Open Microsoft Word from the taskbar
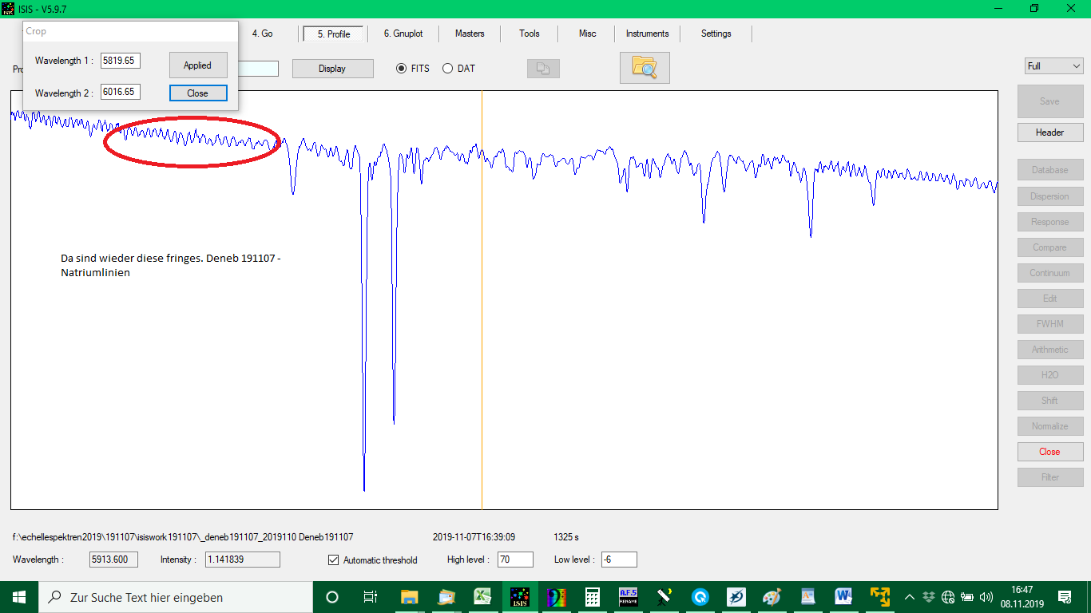The width and height of the screenshot is (1091, 613). point(843,596)
